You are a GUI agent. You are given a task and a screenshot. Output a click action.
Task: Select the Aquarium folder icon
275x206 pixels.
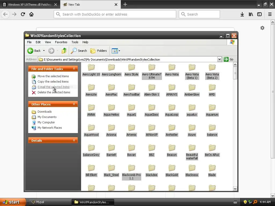[x=212, y=108]
